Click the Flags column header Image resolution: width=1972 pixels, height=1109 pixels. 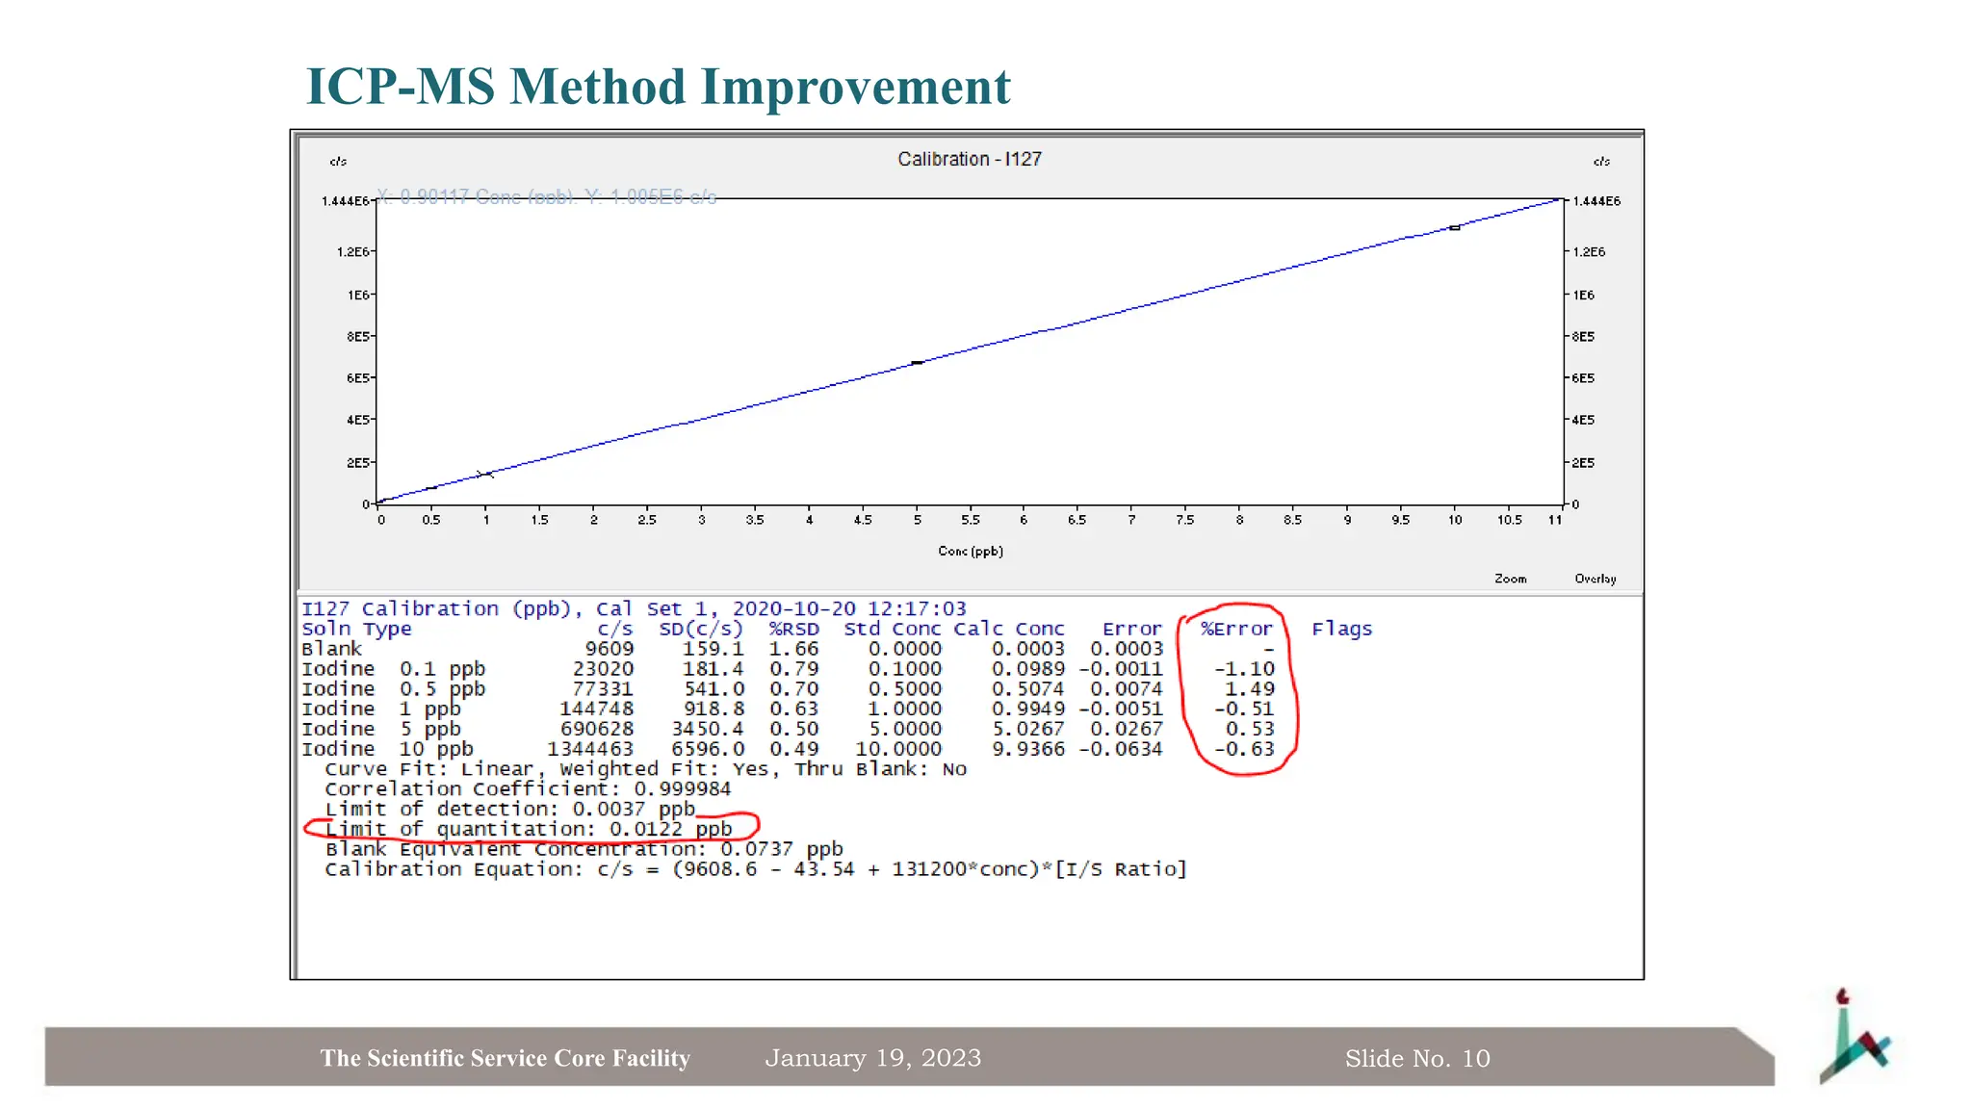click(1341, 630)
